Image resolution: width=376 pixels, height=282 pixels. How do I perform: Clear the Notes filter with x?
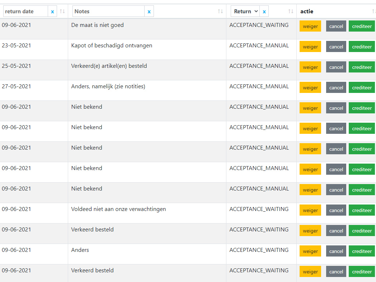149,11
